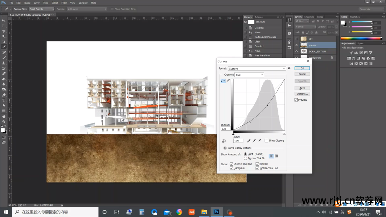386x217 pixels.
Task: Switch to the Channels tab
Action: point(309,17)
